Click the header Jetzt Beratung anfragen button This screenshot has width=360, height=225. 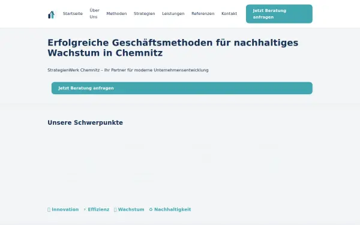[279, 14]
